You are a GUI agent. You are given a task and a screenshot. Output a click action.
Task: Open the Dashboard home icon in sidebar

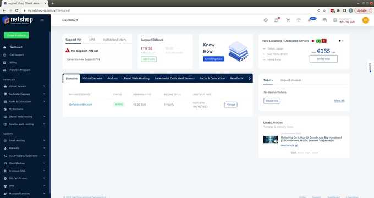tap(4, 47)
